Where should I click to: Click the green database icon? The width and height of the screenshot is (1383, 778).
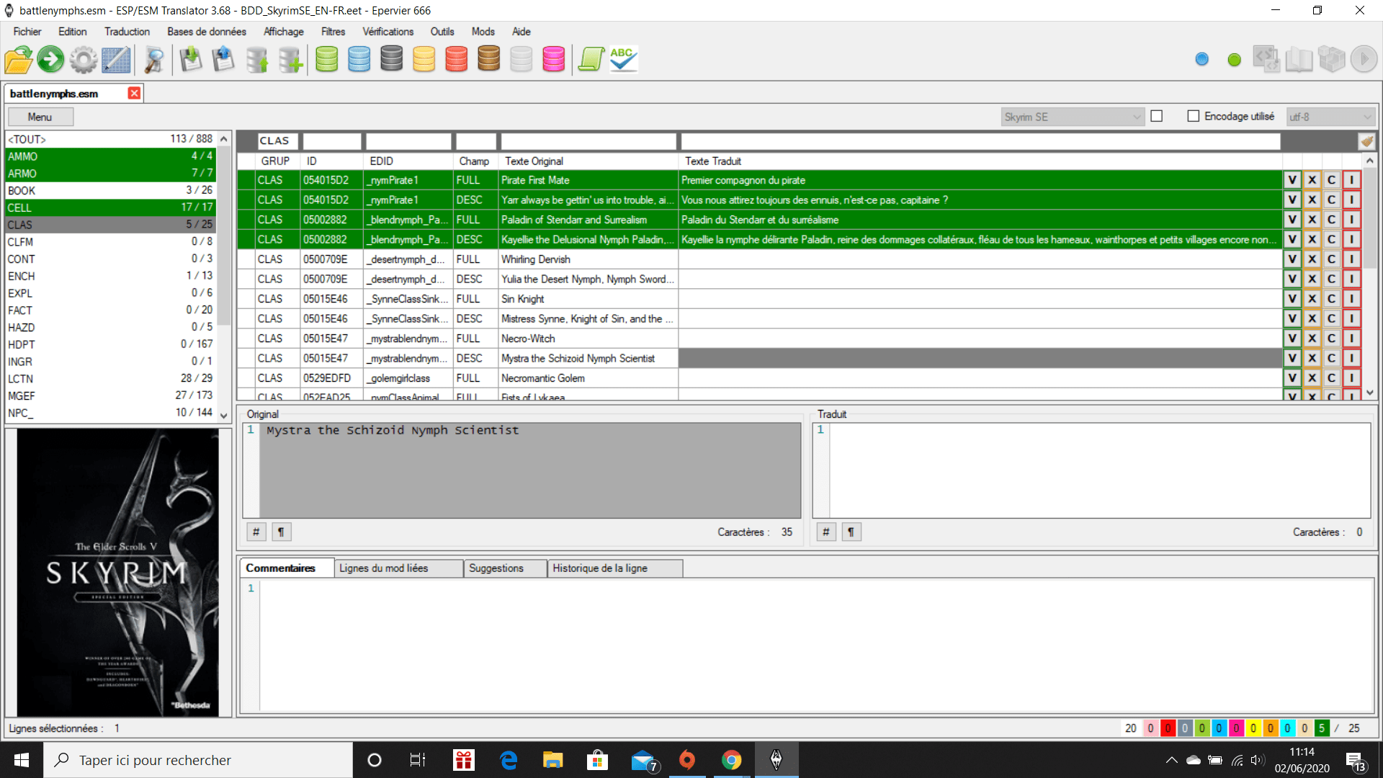click(x=326, y=60)
